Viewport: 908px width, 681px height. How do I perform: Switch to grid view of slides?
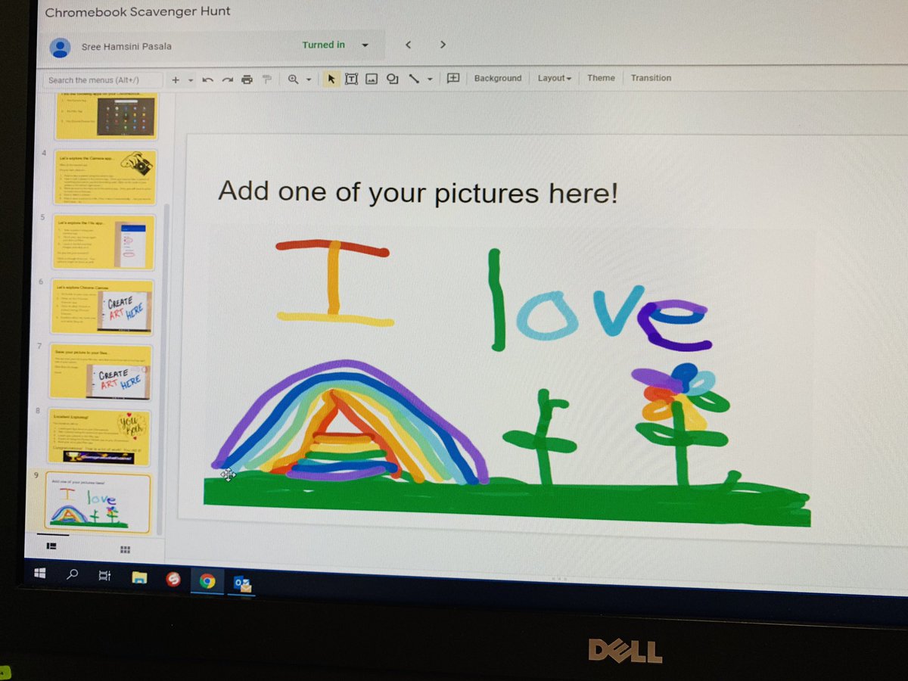tap(125, 550)
